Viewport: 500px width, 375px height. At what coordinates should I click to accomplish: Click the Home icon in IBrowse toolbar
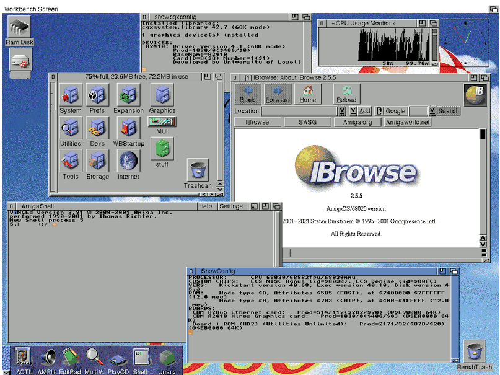pos(308,94)
